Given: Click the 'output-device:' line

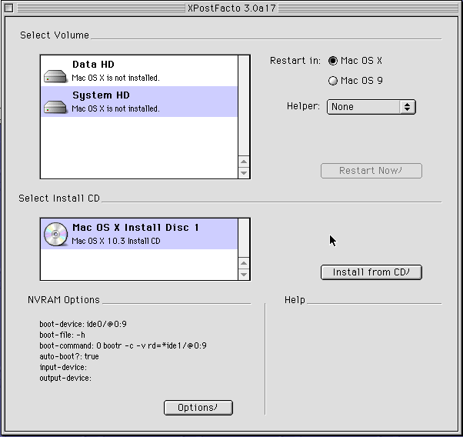Looking at the screenshot, I should click(65, 379).
